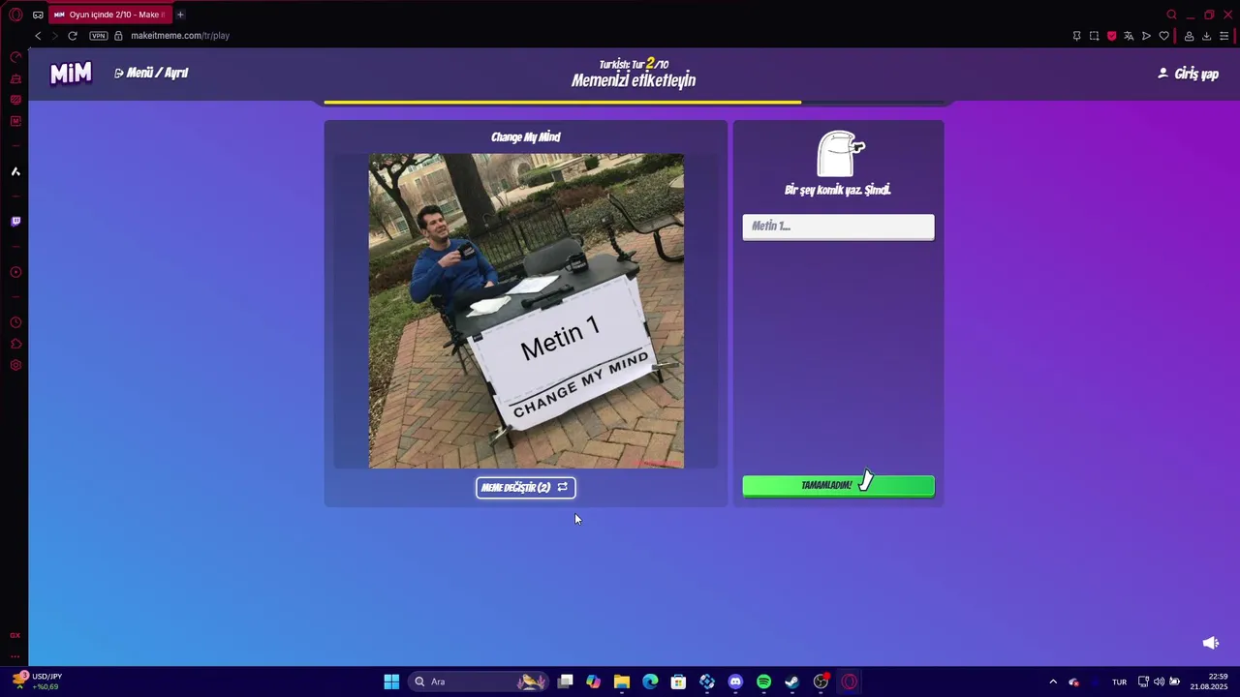Open the Opera GX main menu icon
Viewport: 1240px width, 697px height.
click(15, 15)
